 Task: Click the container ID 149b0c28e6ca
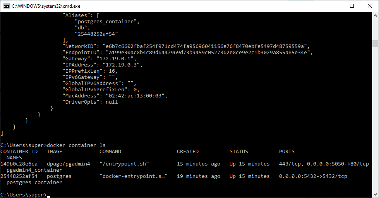tap(19, 164)
